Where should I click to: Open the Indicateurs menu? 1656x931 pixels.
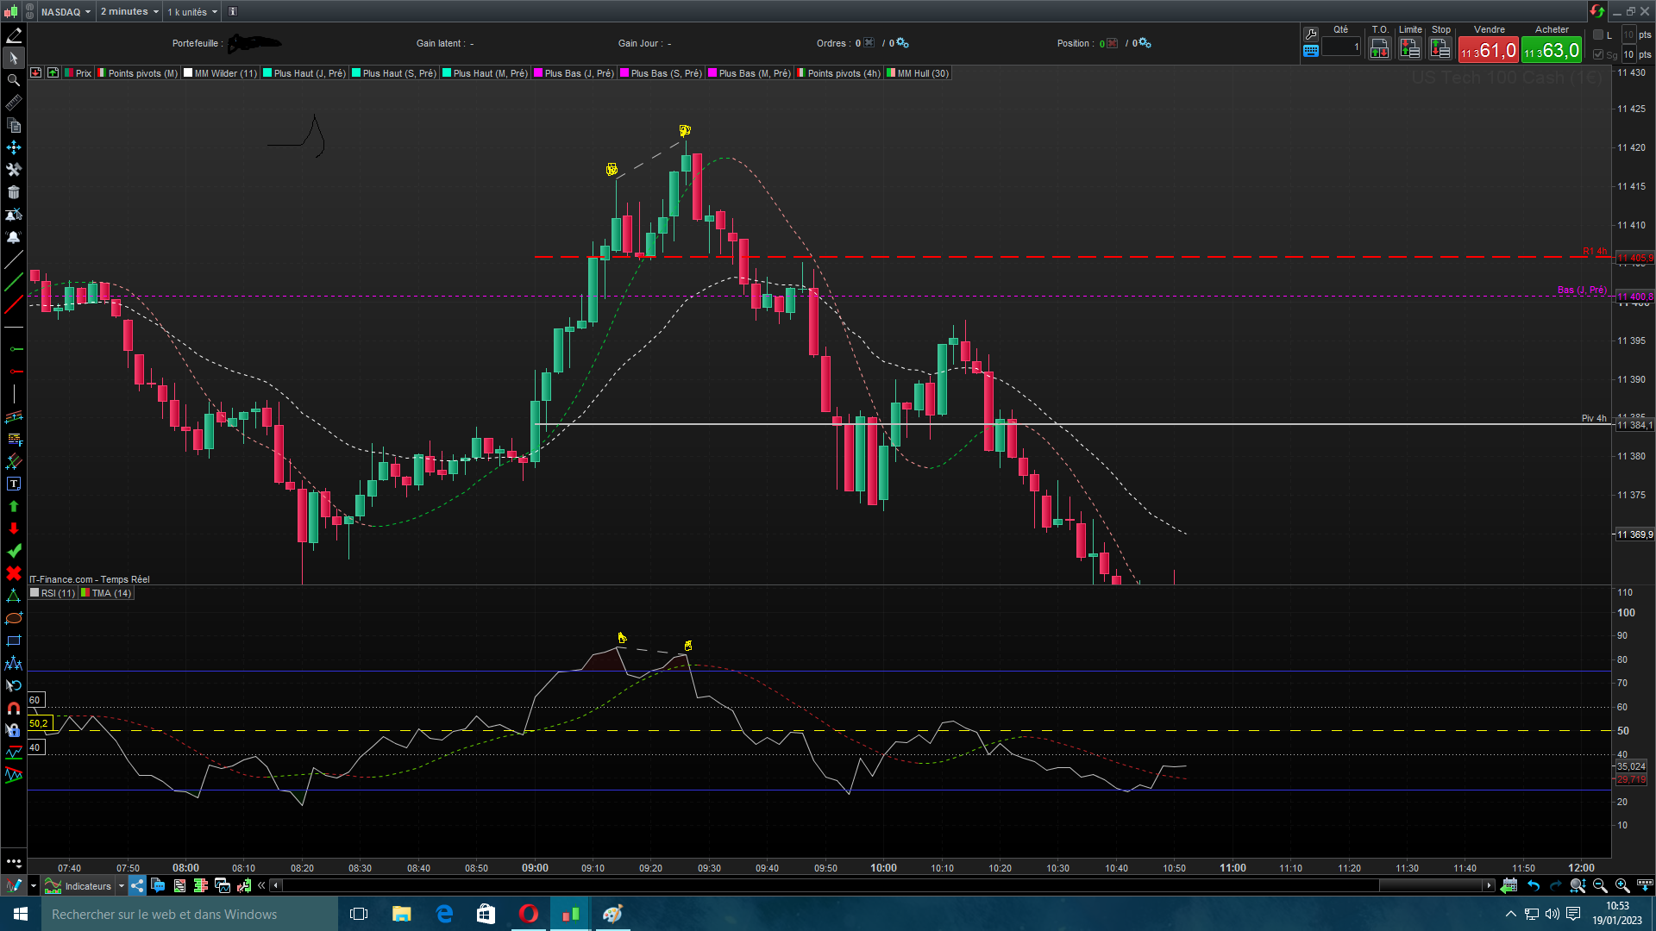coord(87,885)
